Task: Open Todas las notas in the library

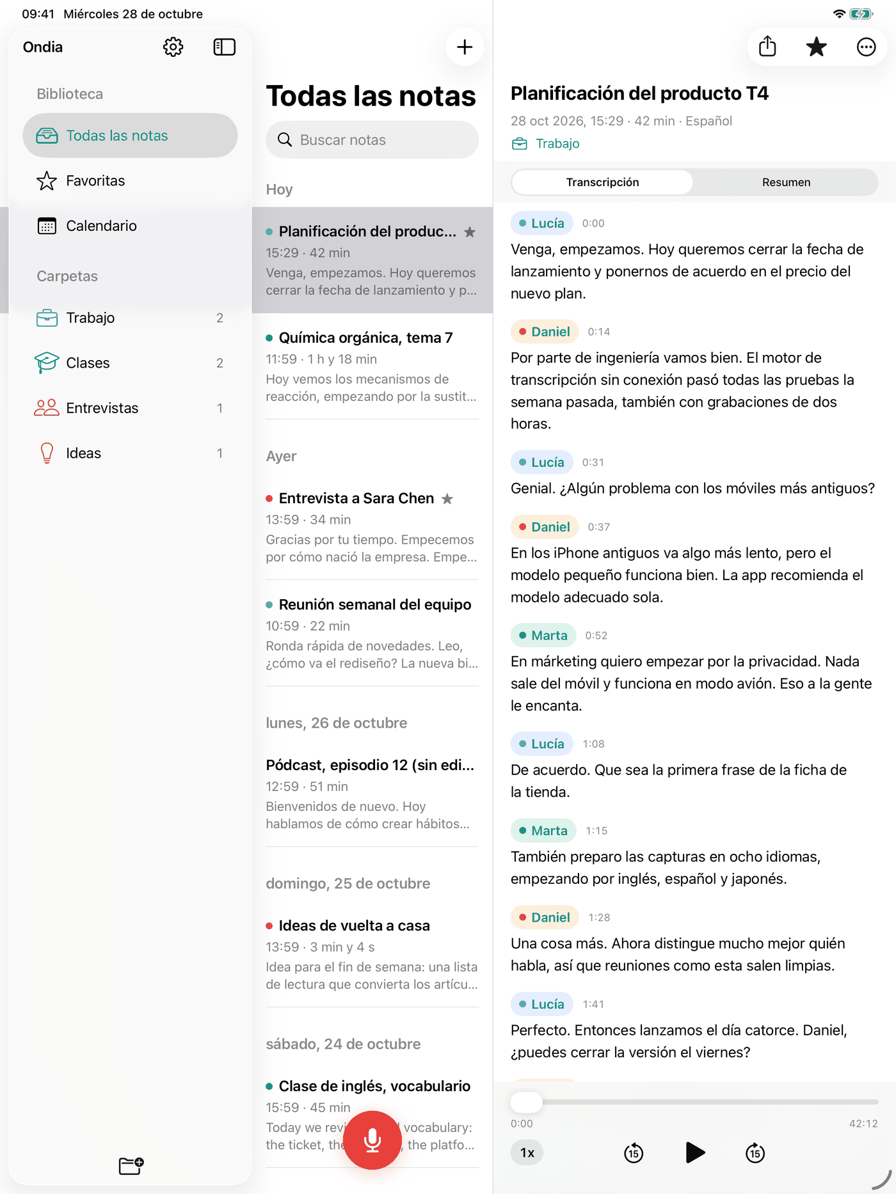Action: [130, 136]
